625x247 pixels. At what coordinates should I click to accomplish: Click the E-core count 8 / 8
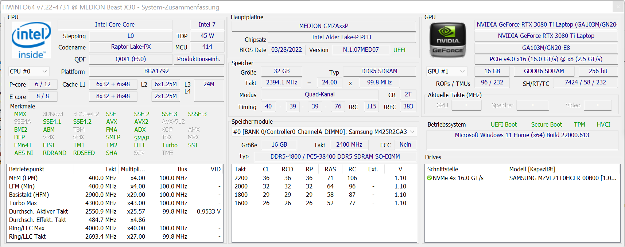[x=43, y=96]
